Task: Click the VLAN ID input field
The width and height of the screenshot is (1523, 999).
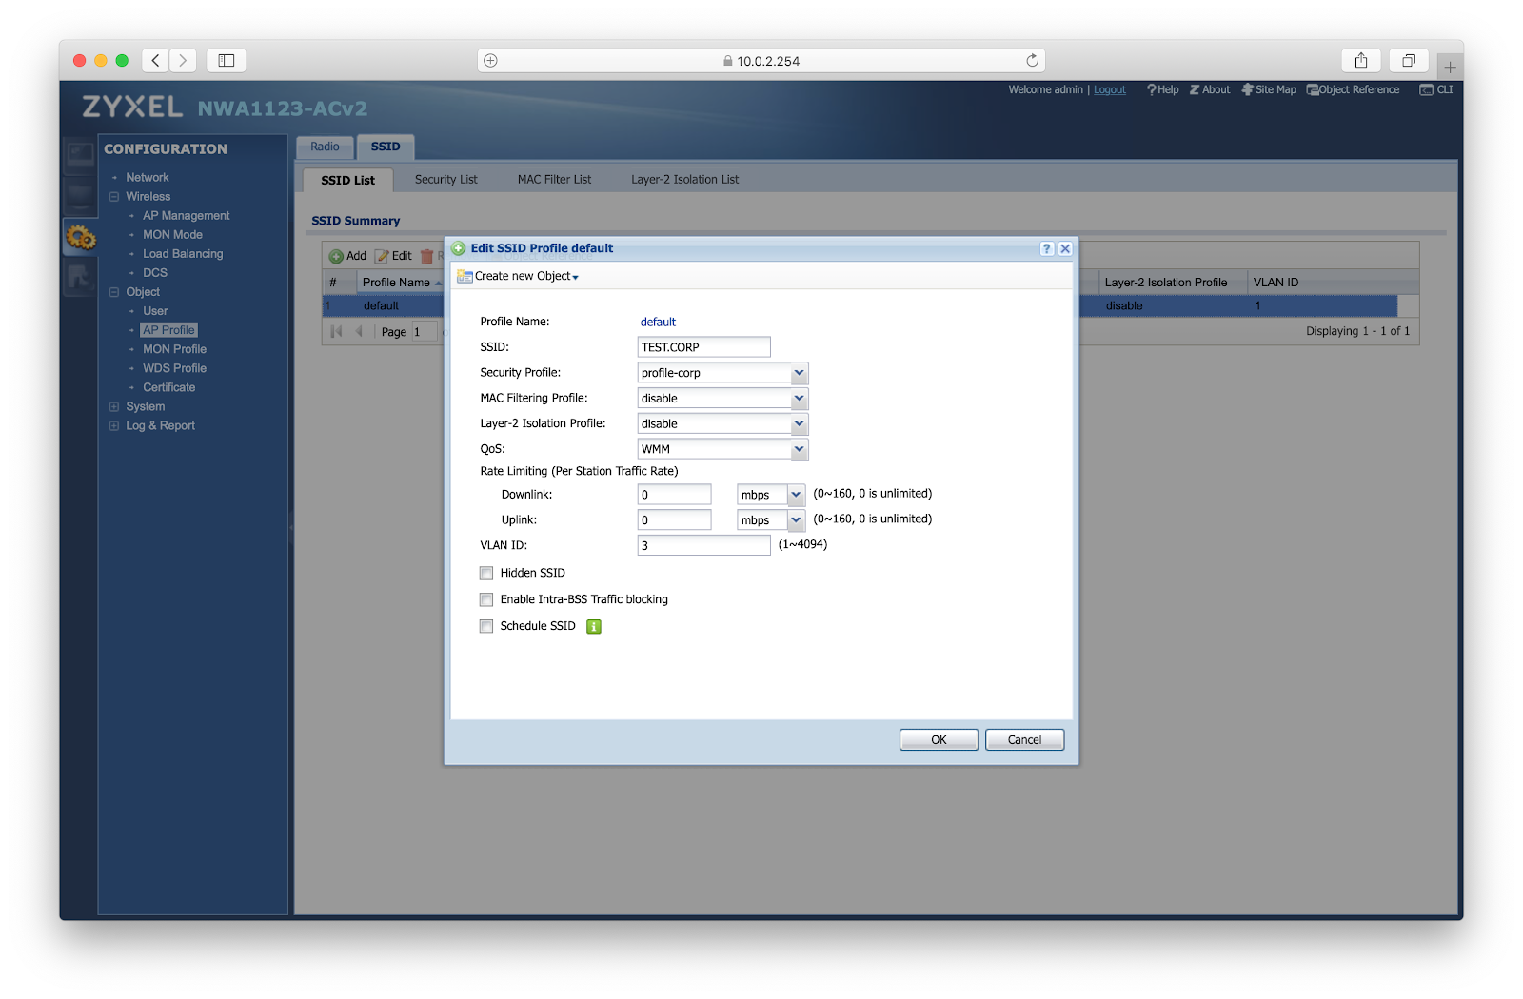Action: (x=703, y=545)
